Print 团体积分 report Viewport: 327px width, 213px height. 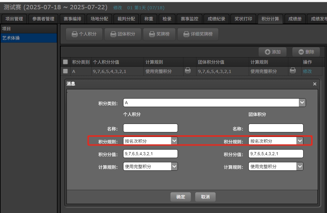tap(123, 34)
